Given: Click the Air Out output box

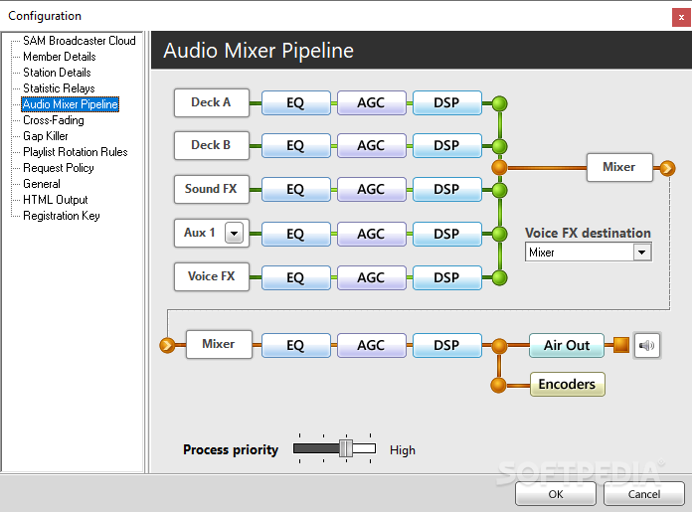Looking at the screenshot, I should coord(567,345).
